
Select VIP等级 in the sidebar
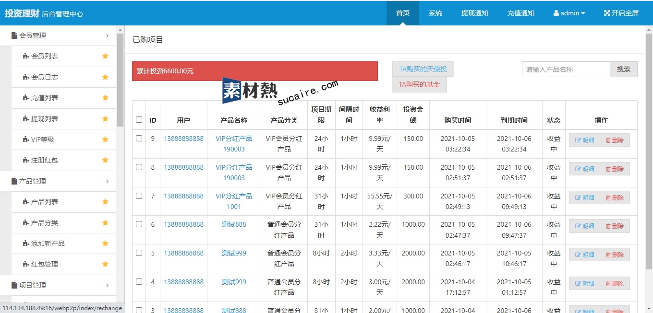43,139
